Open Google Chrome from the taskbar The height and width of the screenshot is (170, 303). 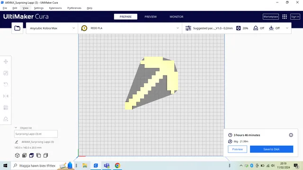pyautogui.click(x=117, y=166)
